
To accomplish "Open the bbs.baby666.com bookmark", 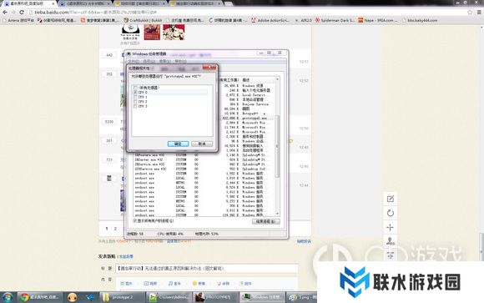I will pyautogui.click(x=420, y=20).
